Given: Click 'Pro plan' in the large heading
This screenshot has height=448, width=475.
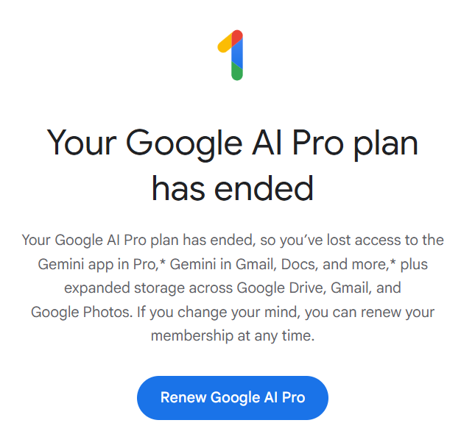Looking at the screenshot, I should [355, 145].
